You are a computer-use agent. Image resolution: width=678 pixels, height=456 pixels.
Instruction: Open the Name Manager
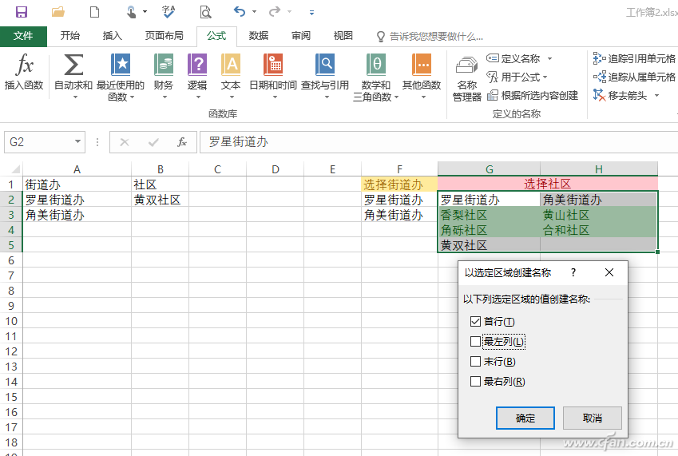467,79
